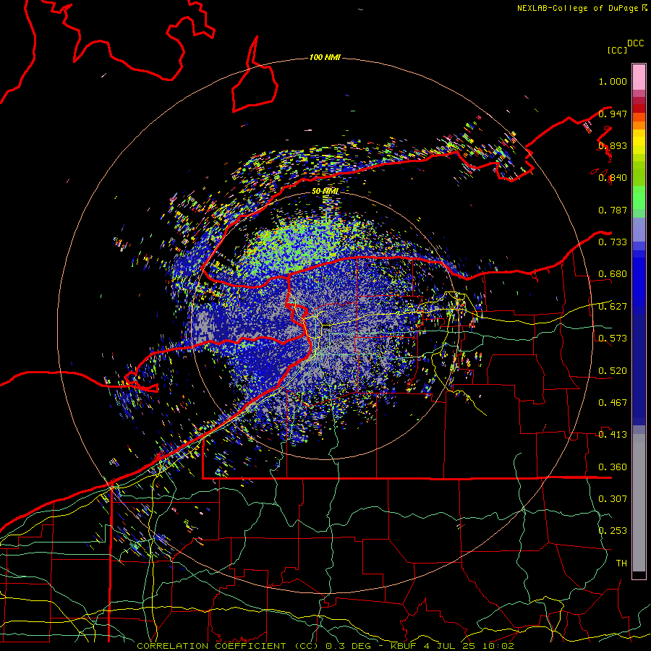The width and height of the screenshot is (651, 651).
Task: Select the 0.573 legend value
Action: (613, 339)
